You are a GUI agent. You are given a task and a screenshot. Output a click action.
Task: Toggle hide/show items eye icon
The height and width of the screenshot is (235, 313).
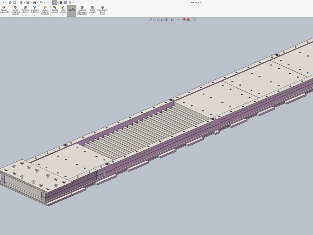point(178,20)
